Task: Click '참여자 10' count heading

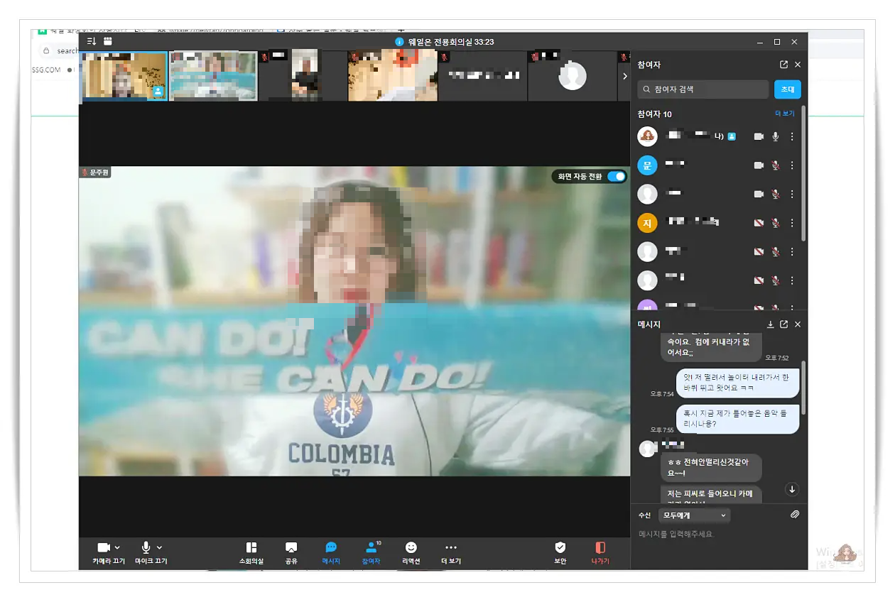Action: coord(654,114)
